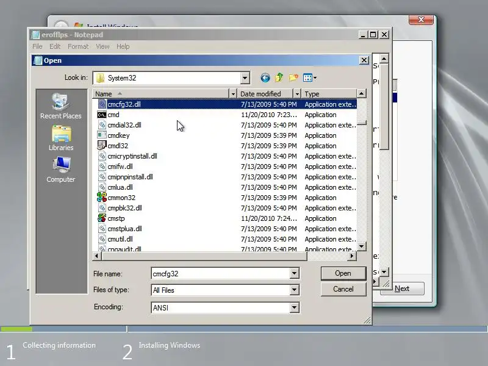The width and height of the screenshot is (488, 366).
Task: Select the cmutil.dll file icon
Action: (102, 239)
